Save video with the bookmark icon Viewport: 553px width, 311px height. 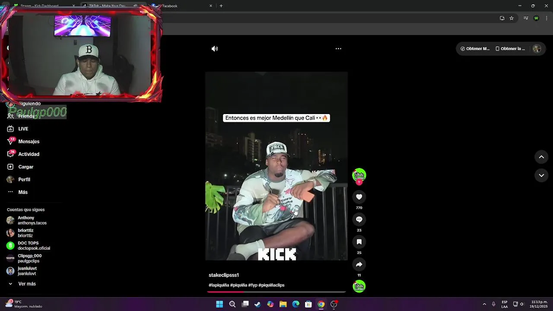[359, 242]
